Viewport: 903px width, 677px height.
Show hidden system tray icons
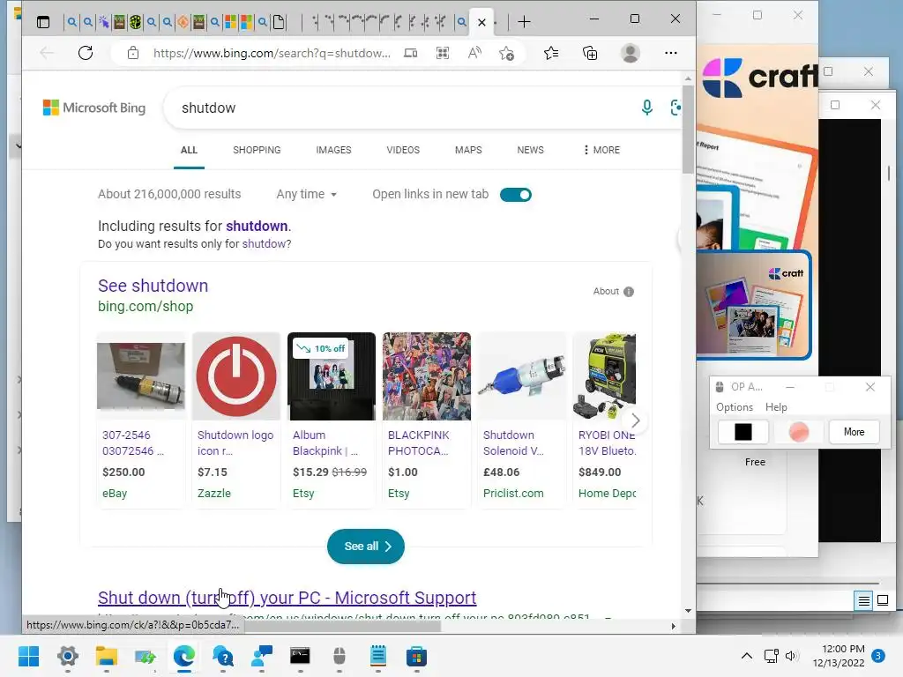pyautogui.click(x=746, y=656)
